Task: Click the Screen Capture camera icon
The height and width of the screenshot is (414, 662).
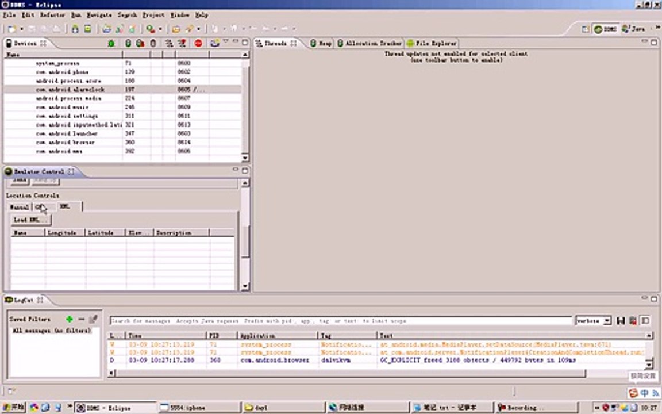Action: pos(214,43)
